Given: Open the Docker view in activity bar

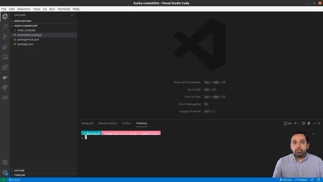Looking at the screenshot, I should [5, 77].
